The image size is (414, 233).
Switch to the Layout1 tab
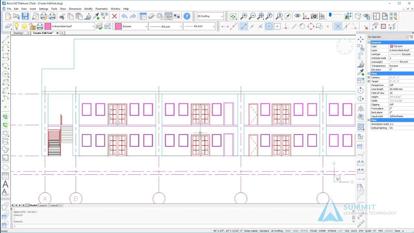tap(43, 205)
